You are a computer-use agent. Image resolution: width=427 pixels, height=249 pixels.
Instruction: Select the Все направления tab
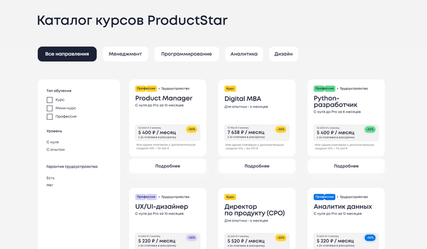coord(67,54)
